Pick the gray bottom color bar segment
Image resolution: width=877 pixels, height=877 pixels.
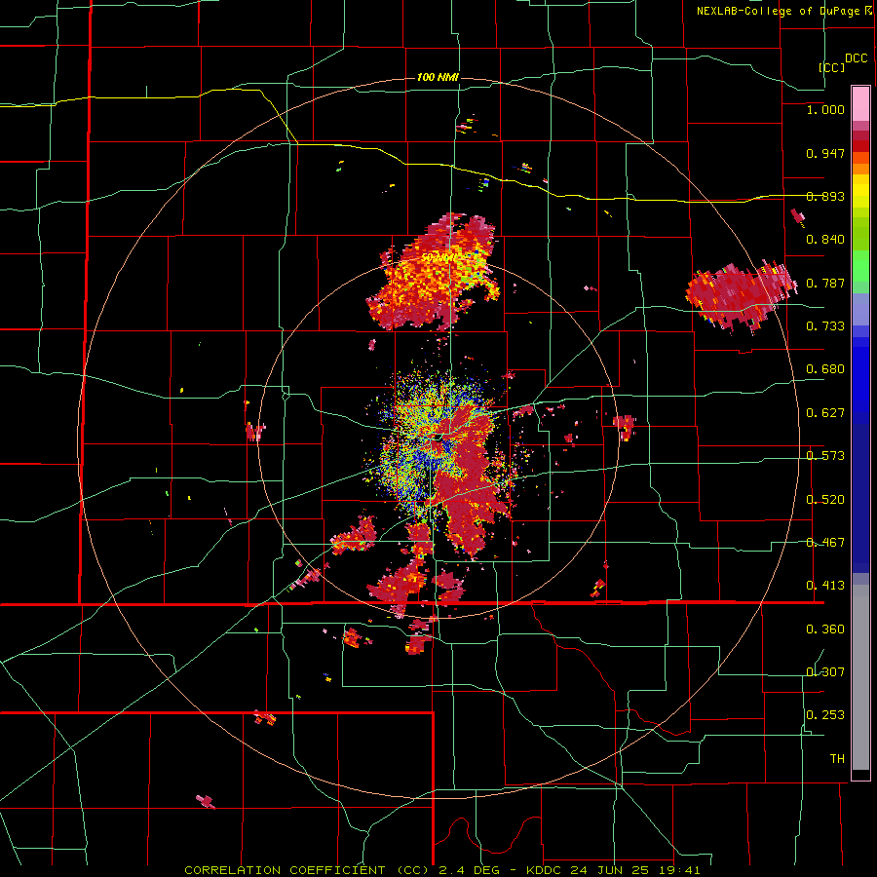[x=860, y=677]
